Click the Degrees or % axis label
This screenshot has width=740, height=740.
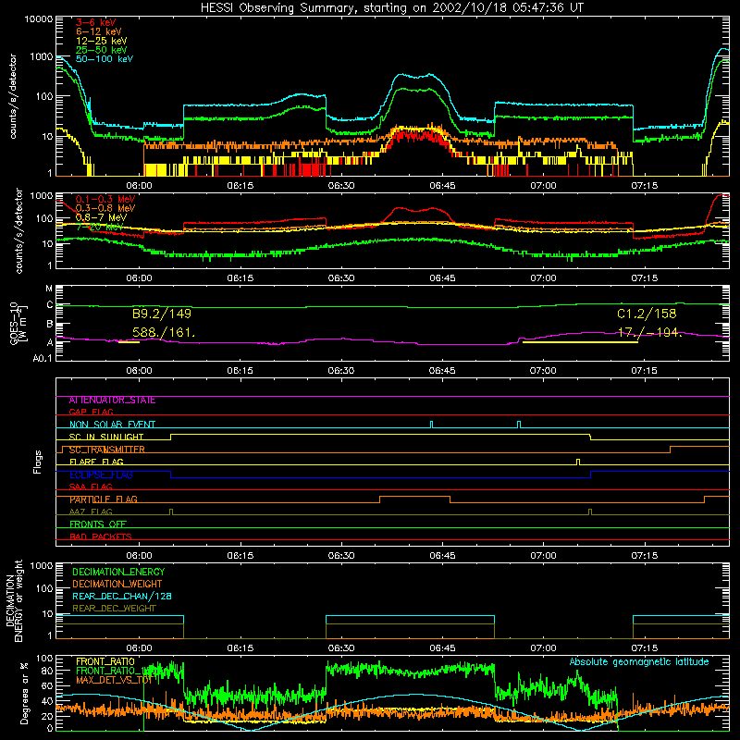point(24,693)
